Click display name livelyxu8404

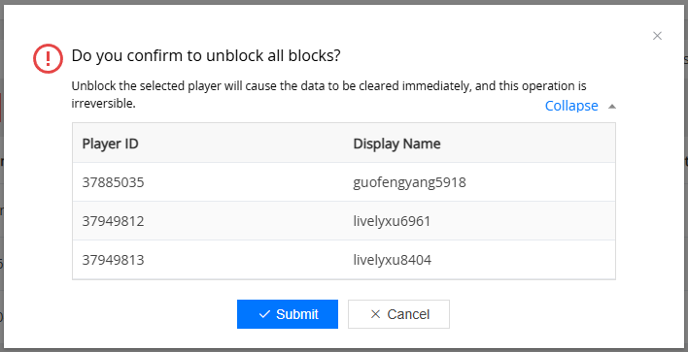pyautogui.click(x=393, y=260)
